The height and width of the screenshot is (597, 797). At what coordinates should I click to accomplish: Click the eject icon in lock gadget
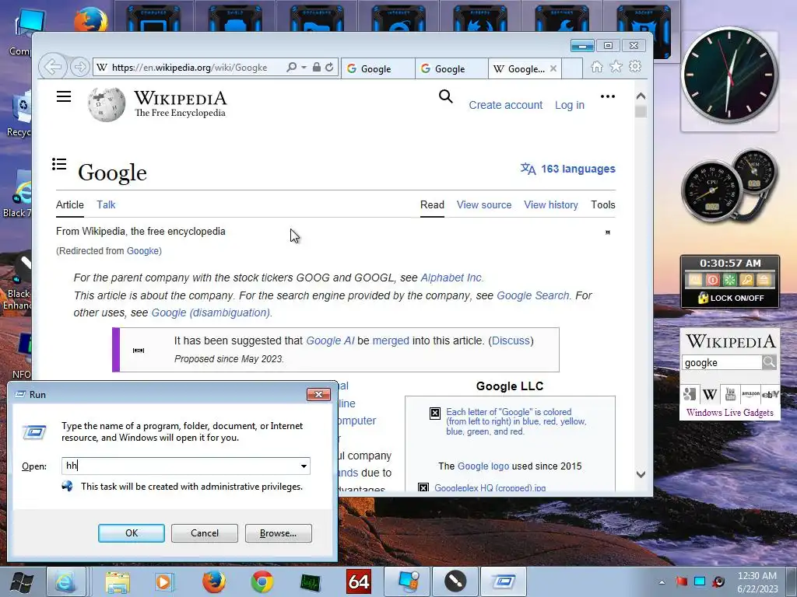click(763, 280)
